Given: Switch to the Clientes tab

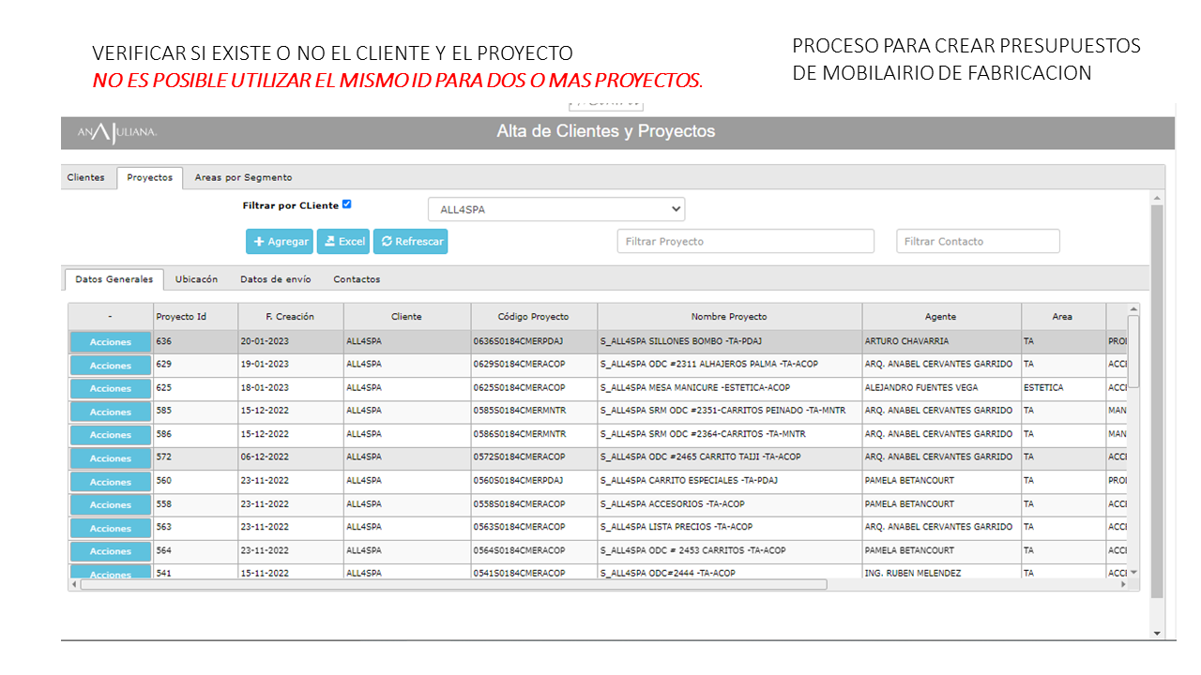Looking at the screenshot, I should click(86, 177).
